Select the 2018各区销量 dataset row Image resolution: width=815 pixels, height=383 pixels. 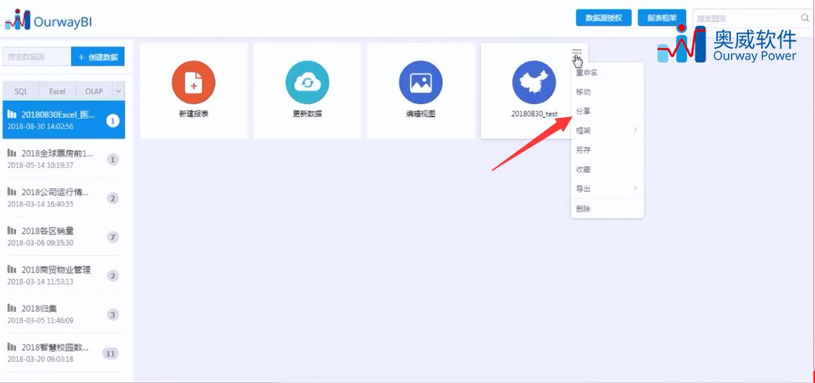pyautogui.click(x=63, y=236)
